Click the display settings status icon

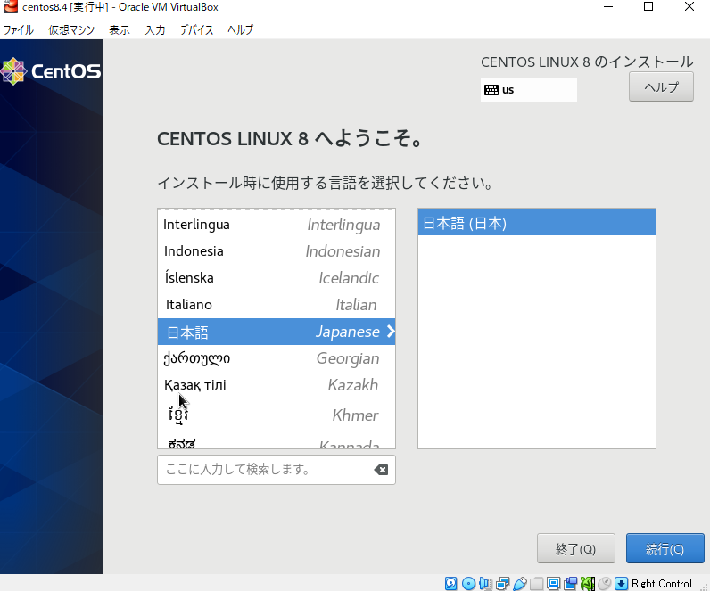point(553,583)
